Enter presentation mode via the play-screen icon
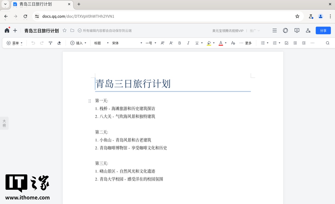This screenshot has height=204, width=335. [x=297, y=30]
